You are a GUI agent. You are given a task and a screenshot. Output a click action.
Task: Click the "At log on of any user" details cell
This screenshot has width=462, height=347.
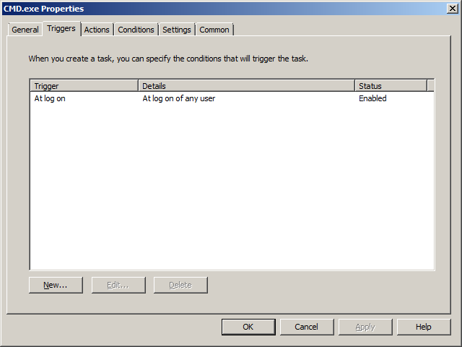[178, 98]
